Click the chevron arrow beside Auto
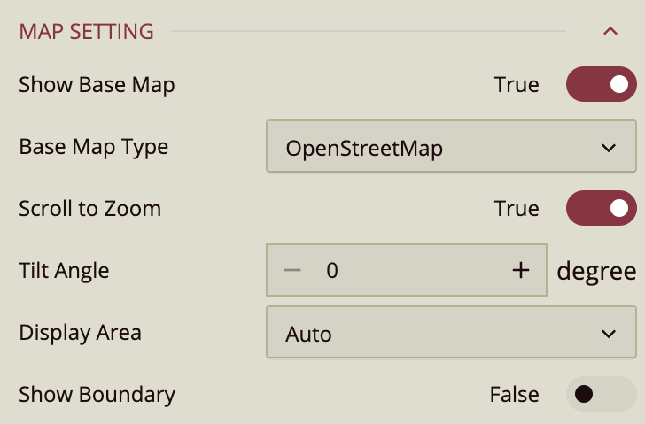The height and width of the screenshot is (424, 645). pos(608,334)
